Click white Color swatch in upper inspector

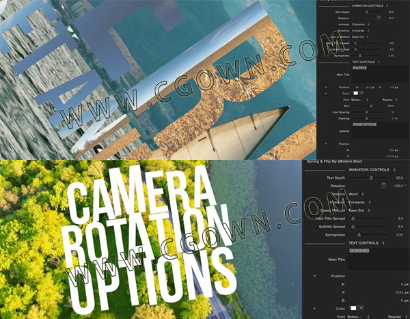coord(355,94)
